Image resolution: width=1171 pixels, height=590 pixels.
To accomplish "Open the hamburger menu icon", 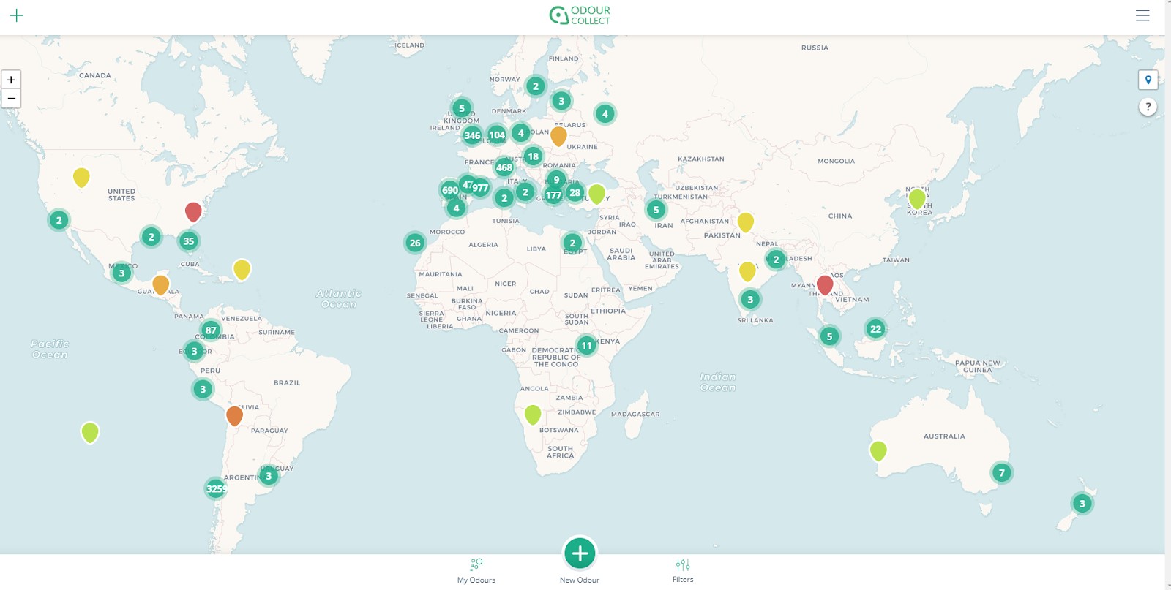I will [1142, 15].
